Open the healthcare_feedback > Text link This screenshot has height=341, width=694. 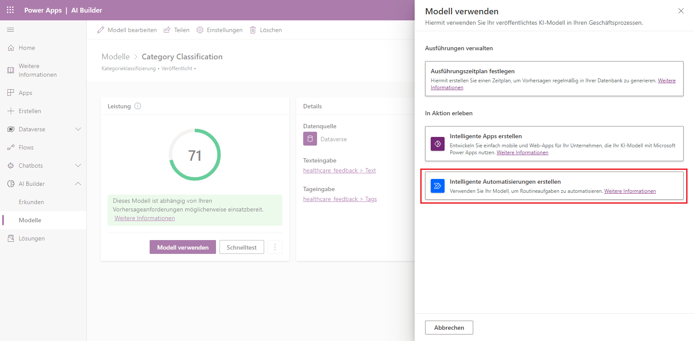(339, 170)
